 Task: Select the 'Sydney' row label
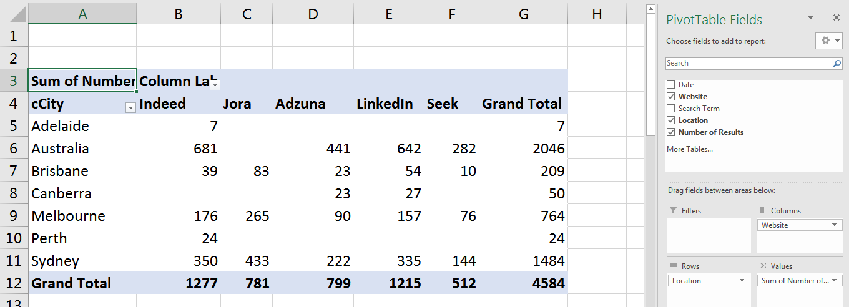(82, 260)
